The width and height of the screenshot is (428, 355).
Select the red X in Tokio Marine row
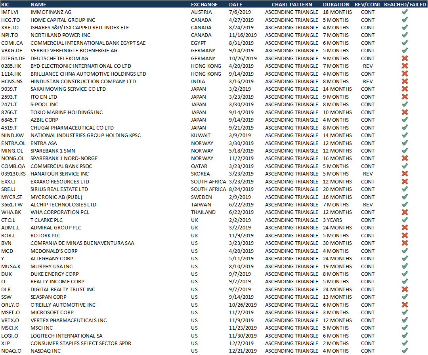405,113
